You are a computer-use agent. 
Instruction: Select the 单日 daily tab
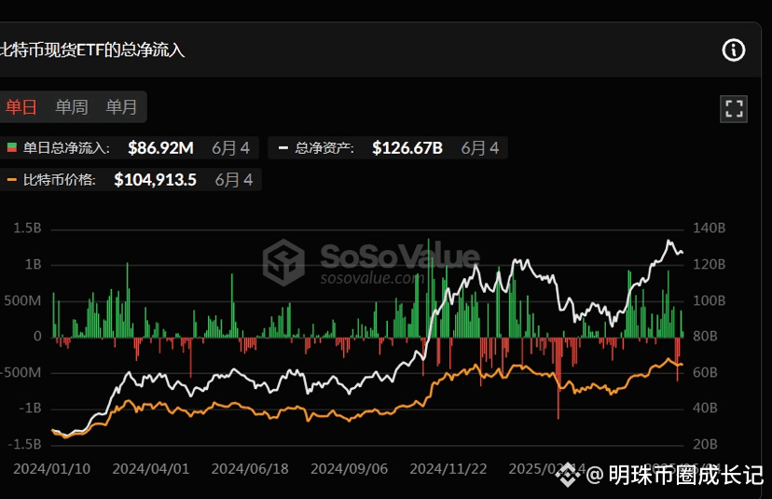(21, 107)
